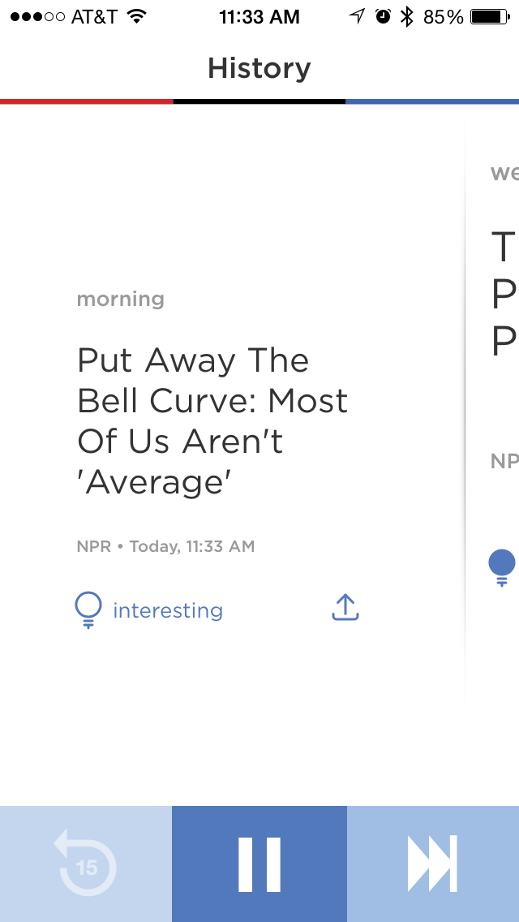Share the Bell Curve story
This screenshot has width=519, height=922.
coord(345,607)
